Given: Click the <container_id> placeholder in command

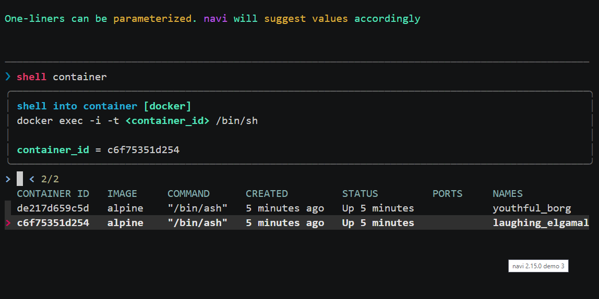Looking at the screenshot, I should point(167,121).
